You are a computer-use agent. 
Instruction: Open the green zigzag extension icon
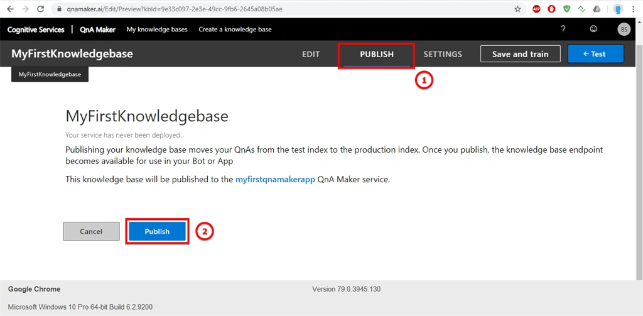click(581, 9)
